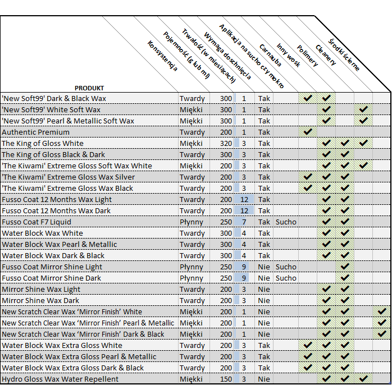
Task: Select the Cleanery column header
Action: click(x=326, y=55)
